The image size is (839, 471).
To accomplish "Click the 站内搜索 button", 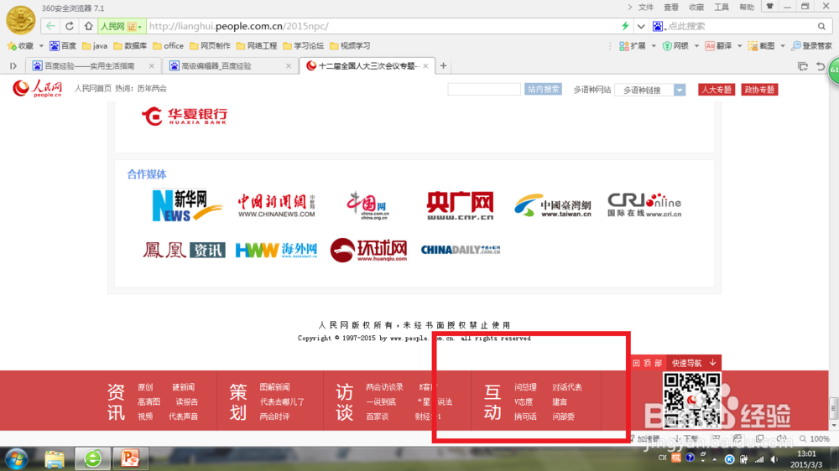I will point(543,90).
